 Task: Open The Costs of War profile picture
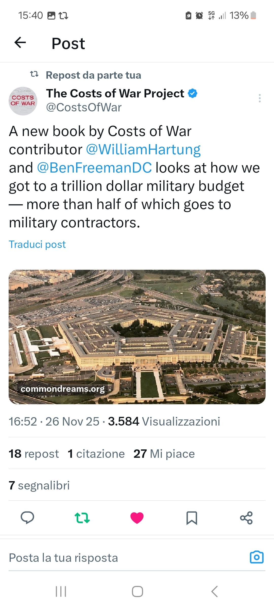[x=23, y=101]
